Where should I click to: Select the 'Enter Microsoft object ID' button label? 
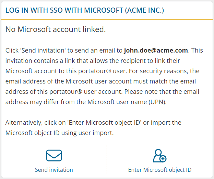point(159,170)
